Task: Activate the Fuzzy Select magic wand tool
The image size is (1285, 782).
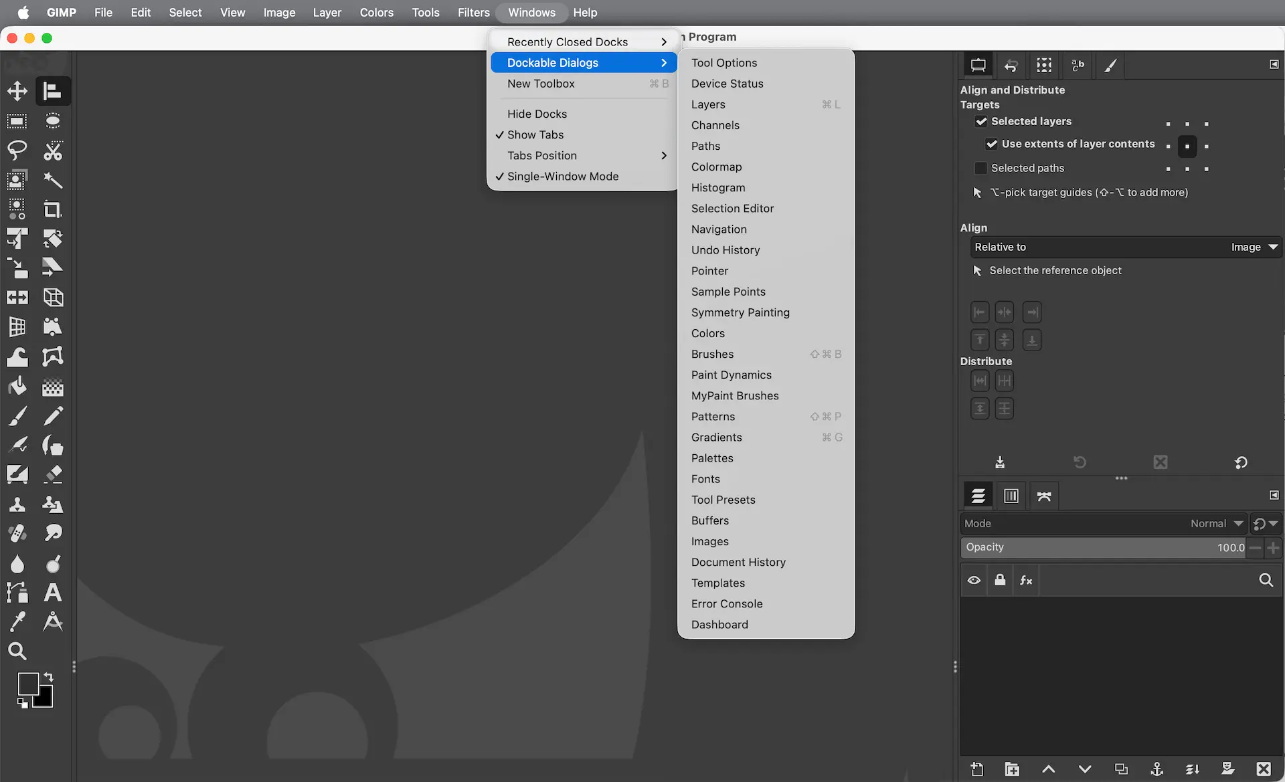Action: 53,180
